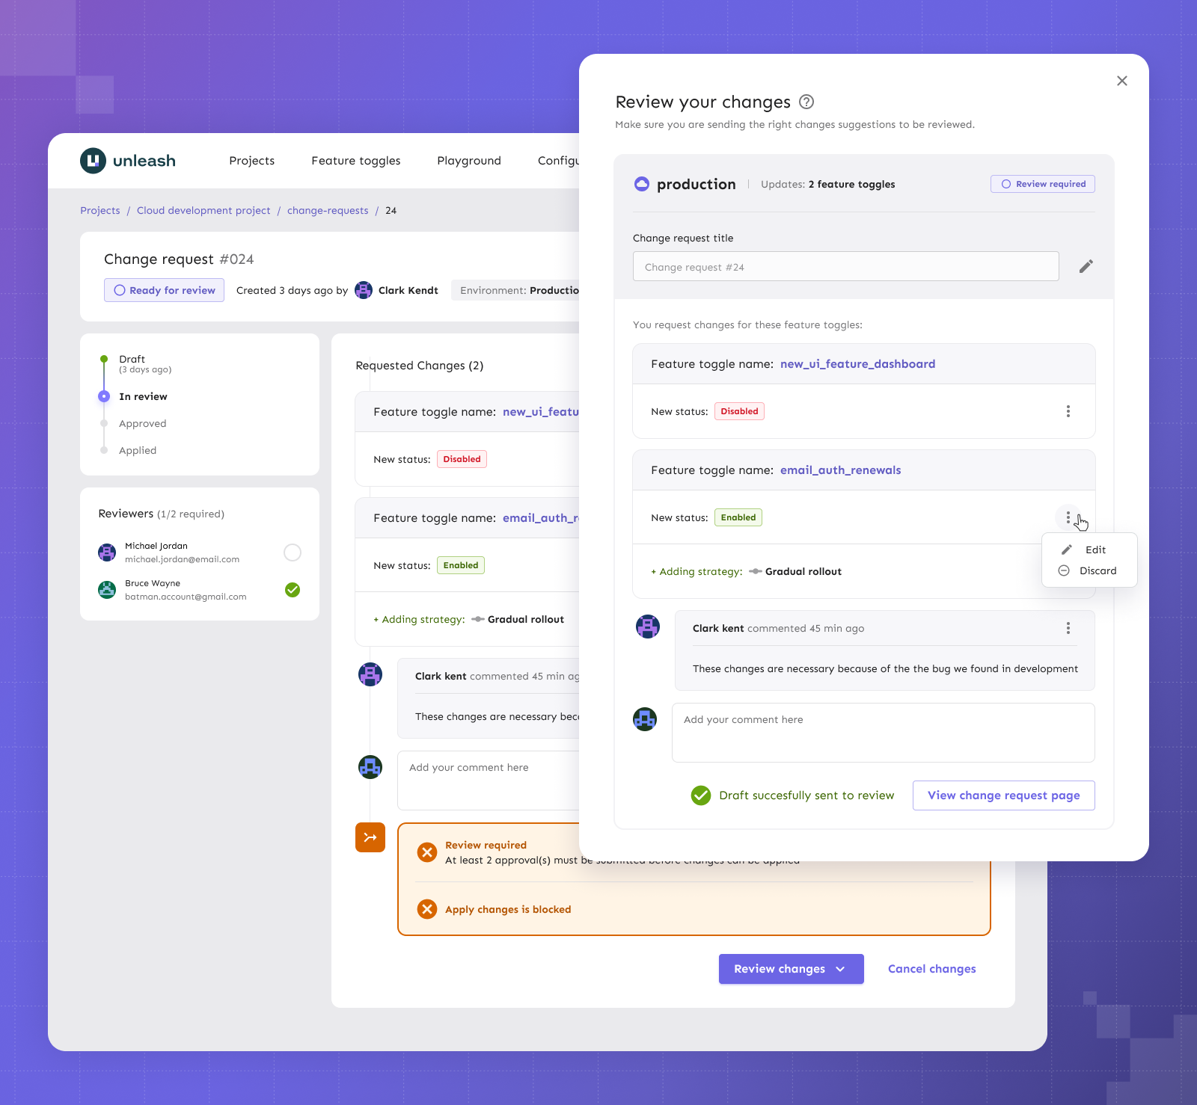Click Clark kent's avatar in the dialog comment
1197x1105 pixels.
click(648, 627)
